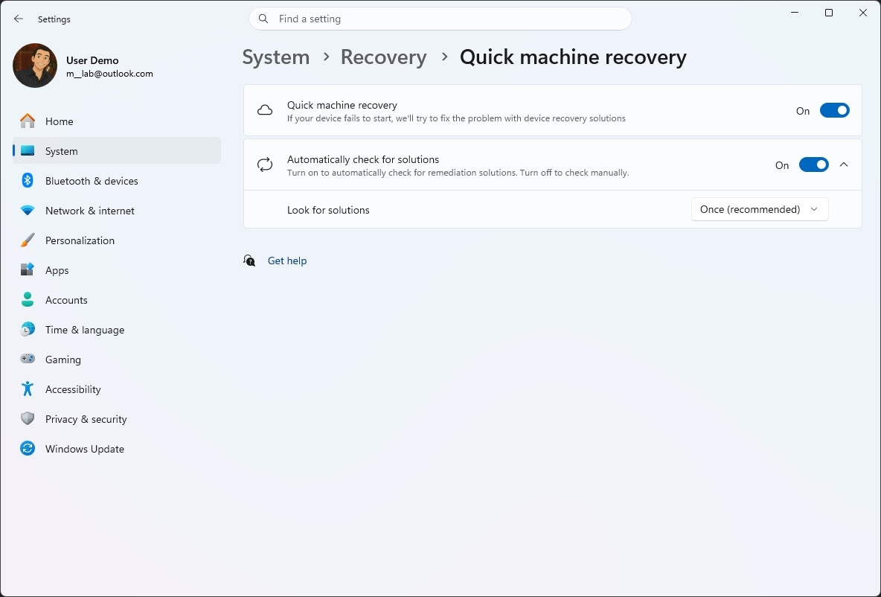Open Windows Update settings

tap(85, 448)
